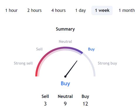This screenshot has width=139, height=112.
Task: Choose the 4 hours timeframe tab
Action: (58, 10)
